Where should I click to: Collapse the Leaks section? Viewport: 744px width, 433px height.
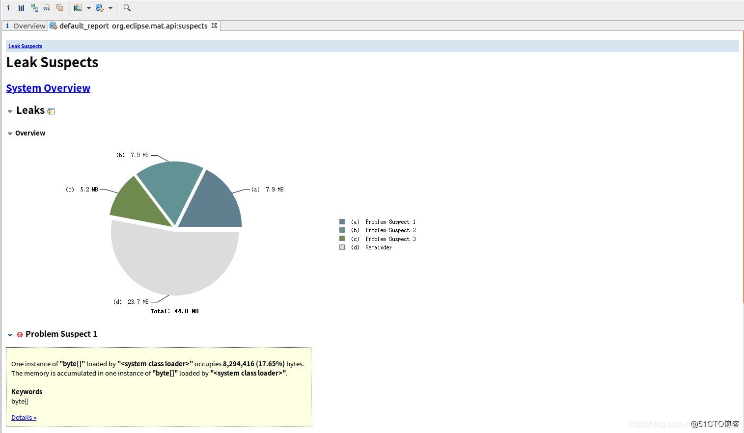pyautogui.click(x=10, y=111)
